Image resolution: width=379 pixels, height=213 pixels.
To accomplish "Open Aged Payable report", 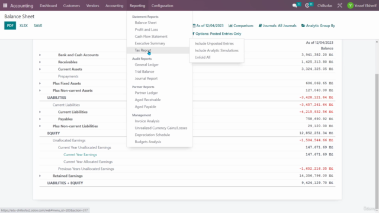I will 145,106.
